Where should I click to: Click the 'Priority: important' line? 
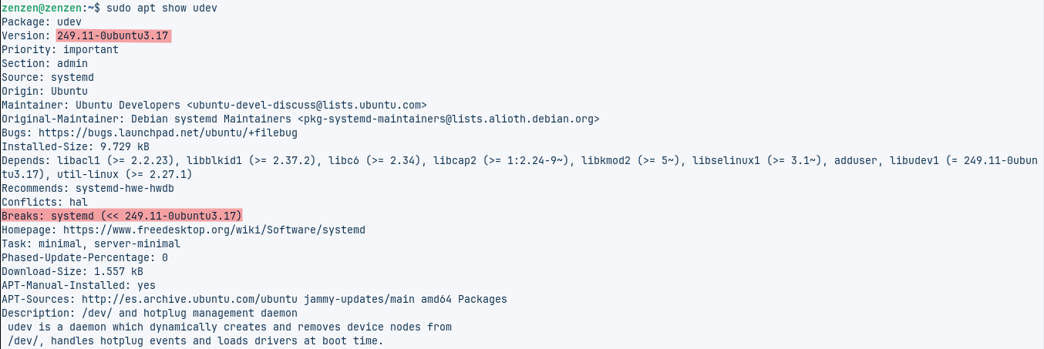(x=60, y=49)
